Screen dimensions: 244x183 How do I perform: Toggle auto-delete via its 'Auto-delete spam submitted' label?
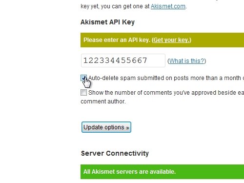(166, 78)
